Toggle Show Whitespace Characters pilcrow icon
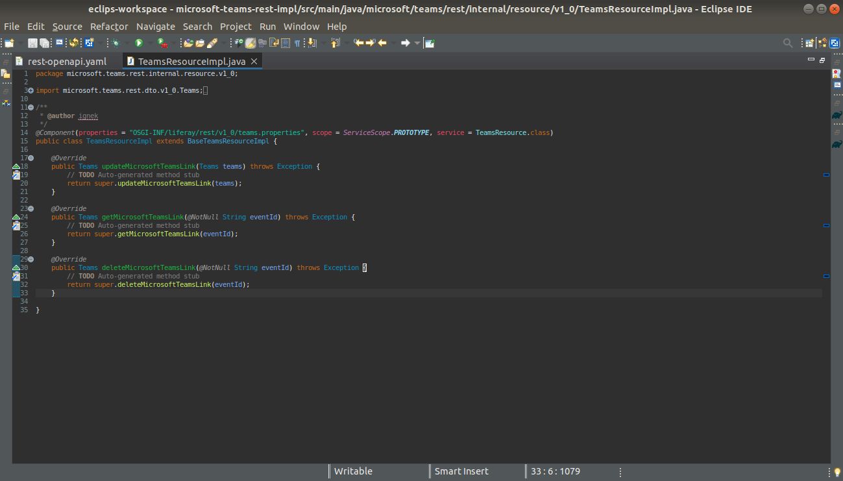This screenshot has height=481, width=843. click(x=297, y=43)
